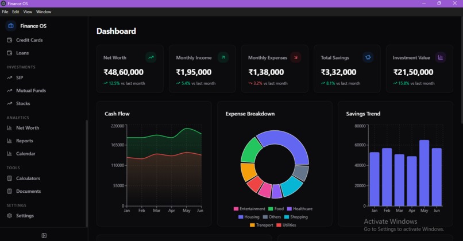463x241 pixels.
Task: Click the ANALYTICS section header in sidebar
Action: coord(18,118)
